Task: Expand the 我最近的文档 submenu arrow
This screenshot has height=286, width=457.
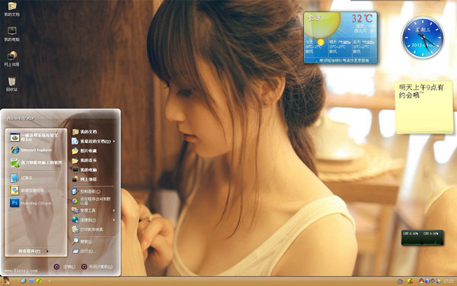Action: coord(113,141)
